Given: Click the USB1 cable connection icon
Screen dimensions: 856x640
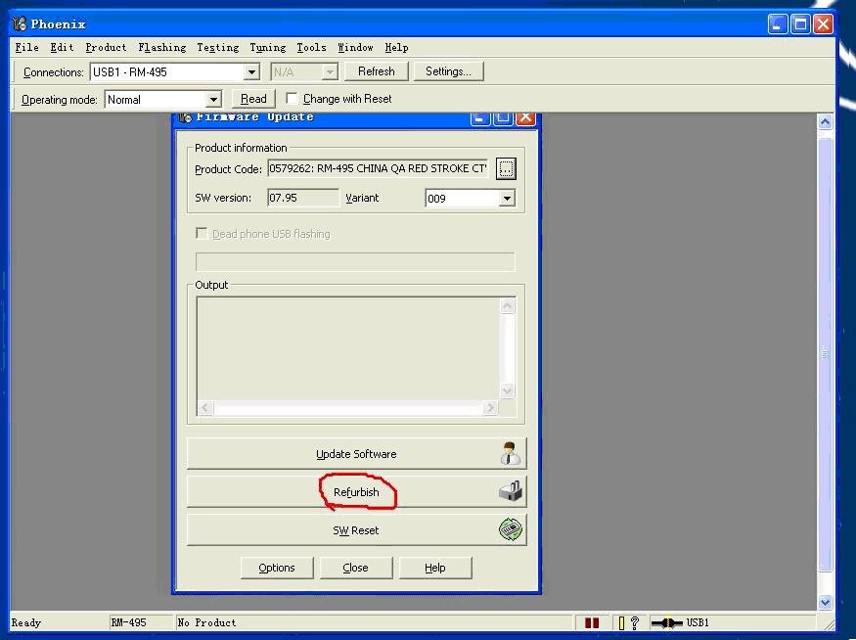Looking at the screenshot, I should click(x=667, y=622).
